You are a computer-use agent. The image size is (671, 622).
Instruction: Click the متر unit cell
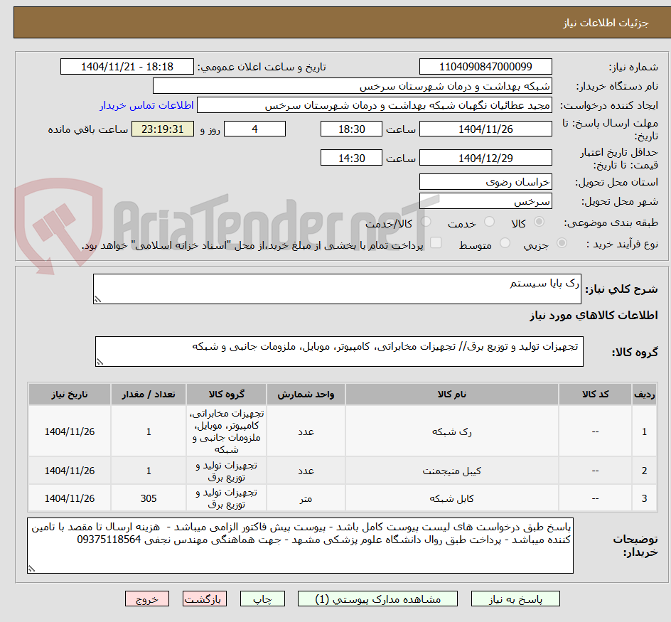[306, 498]
